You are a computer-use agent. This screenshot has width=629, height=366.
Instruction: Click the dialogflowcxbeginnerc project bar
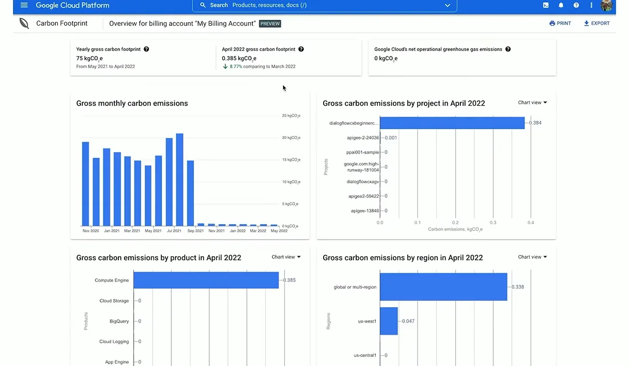click(x=452, y=123)
